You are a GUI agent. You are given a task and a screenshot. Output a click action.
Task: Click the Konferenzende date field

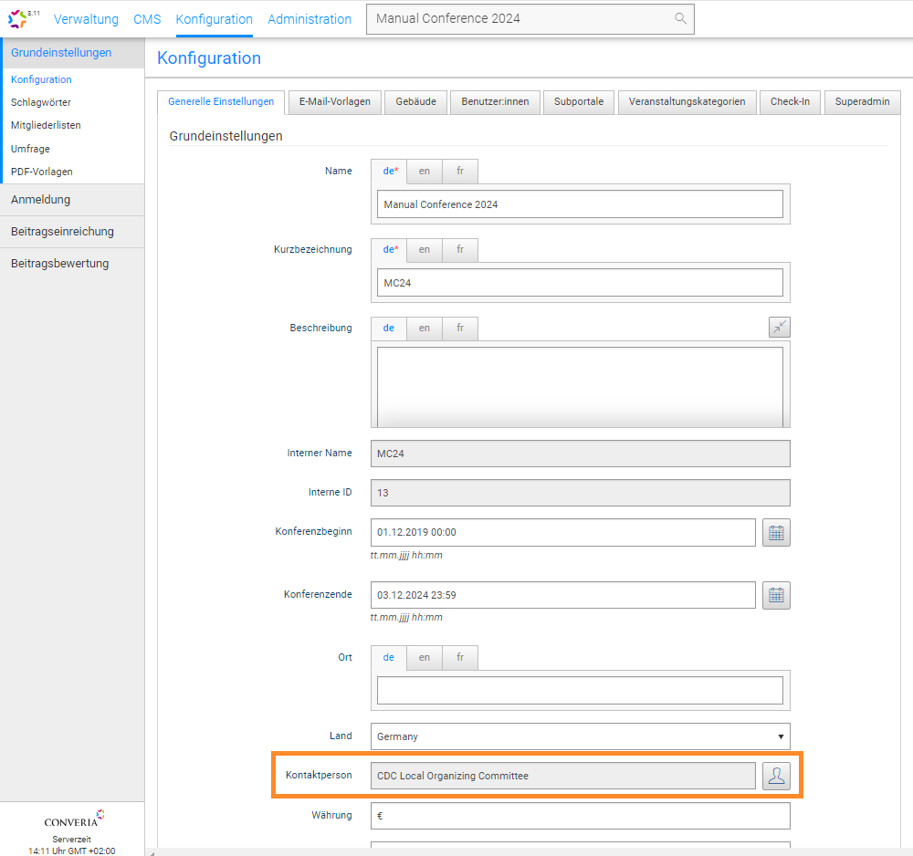pos(563,595)
